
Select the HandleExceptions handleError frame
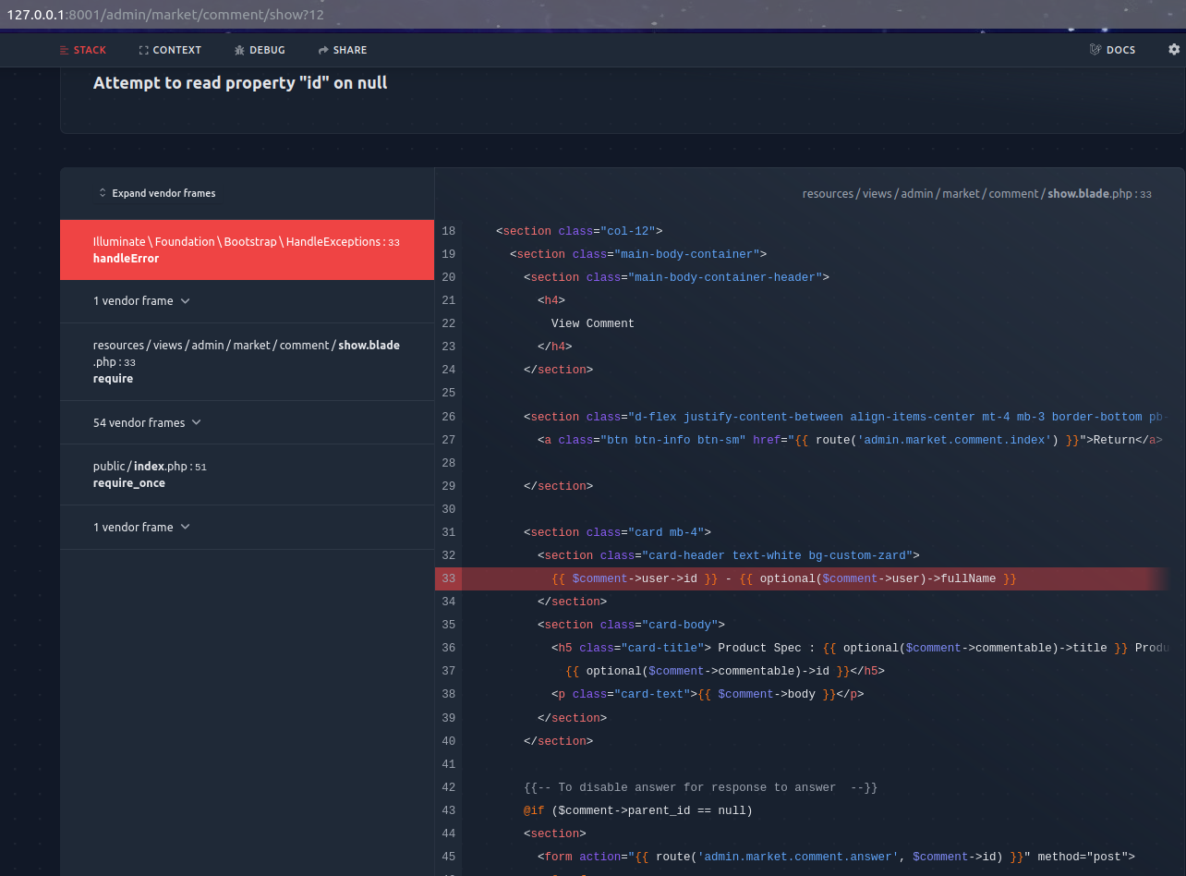click(247, 249)
